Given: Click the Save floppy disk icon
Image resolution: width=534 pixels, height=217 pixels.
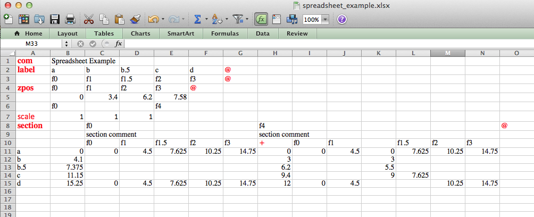Looking at the screenshot, I should coord(55,19).
